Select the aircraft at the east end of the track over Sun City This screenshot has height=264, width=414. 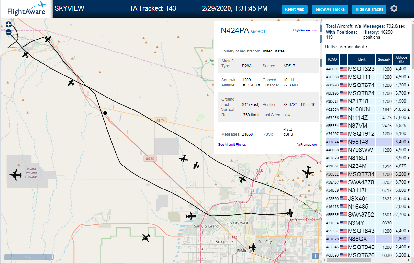click(290, 213)
